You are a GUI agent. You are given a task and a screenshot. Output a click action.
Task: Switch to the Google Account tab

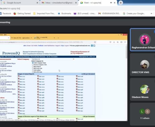click(20, 3)
